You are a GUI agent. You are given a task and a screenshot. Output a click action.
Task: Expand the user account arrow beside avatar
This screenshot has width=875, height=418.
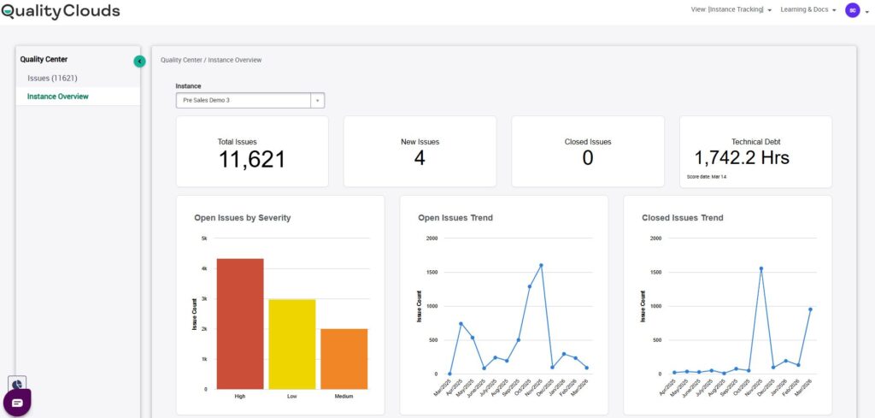click(x=866, y=10)
